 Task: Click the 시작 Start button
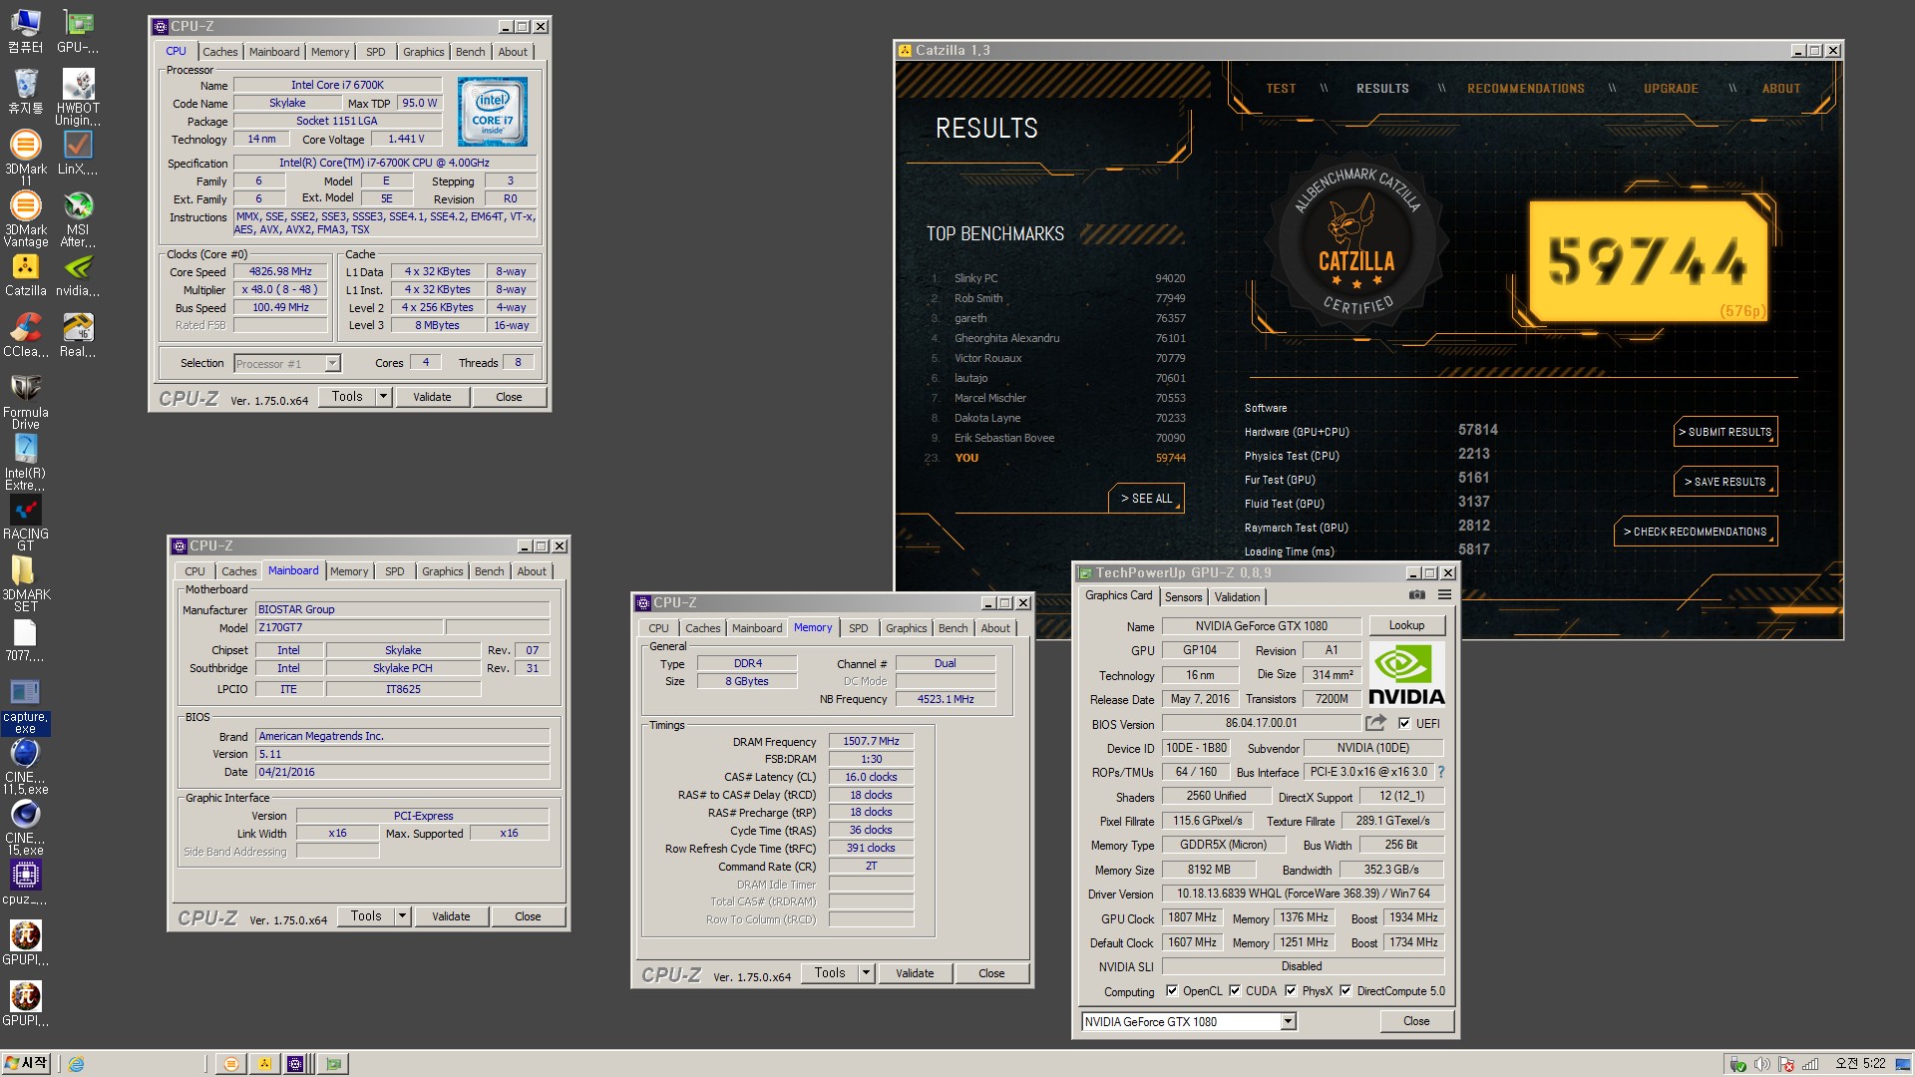pos(27,1064)
